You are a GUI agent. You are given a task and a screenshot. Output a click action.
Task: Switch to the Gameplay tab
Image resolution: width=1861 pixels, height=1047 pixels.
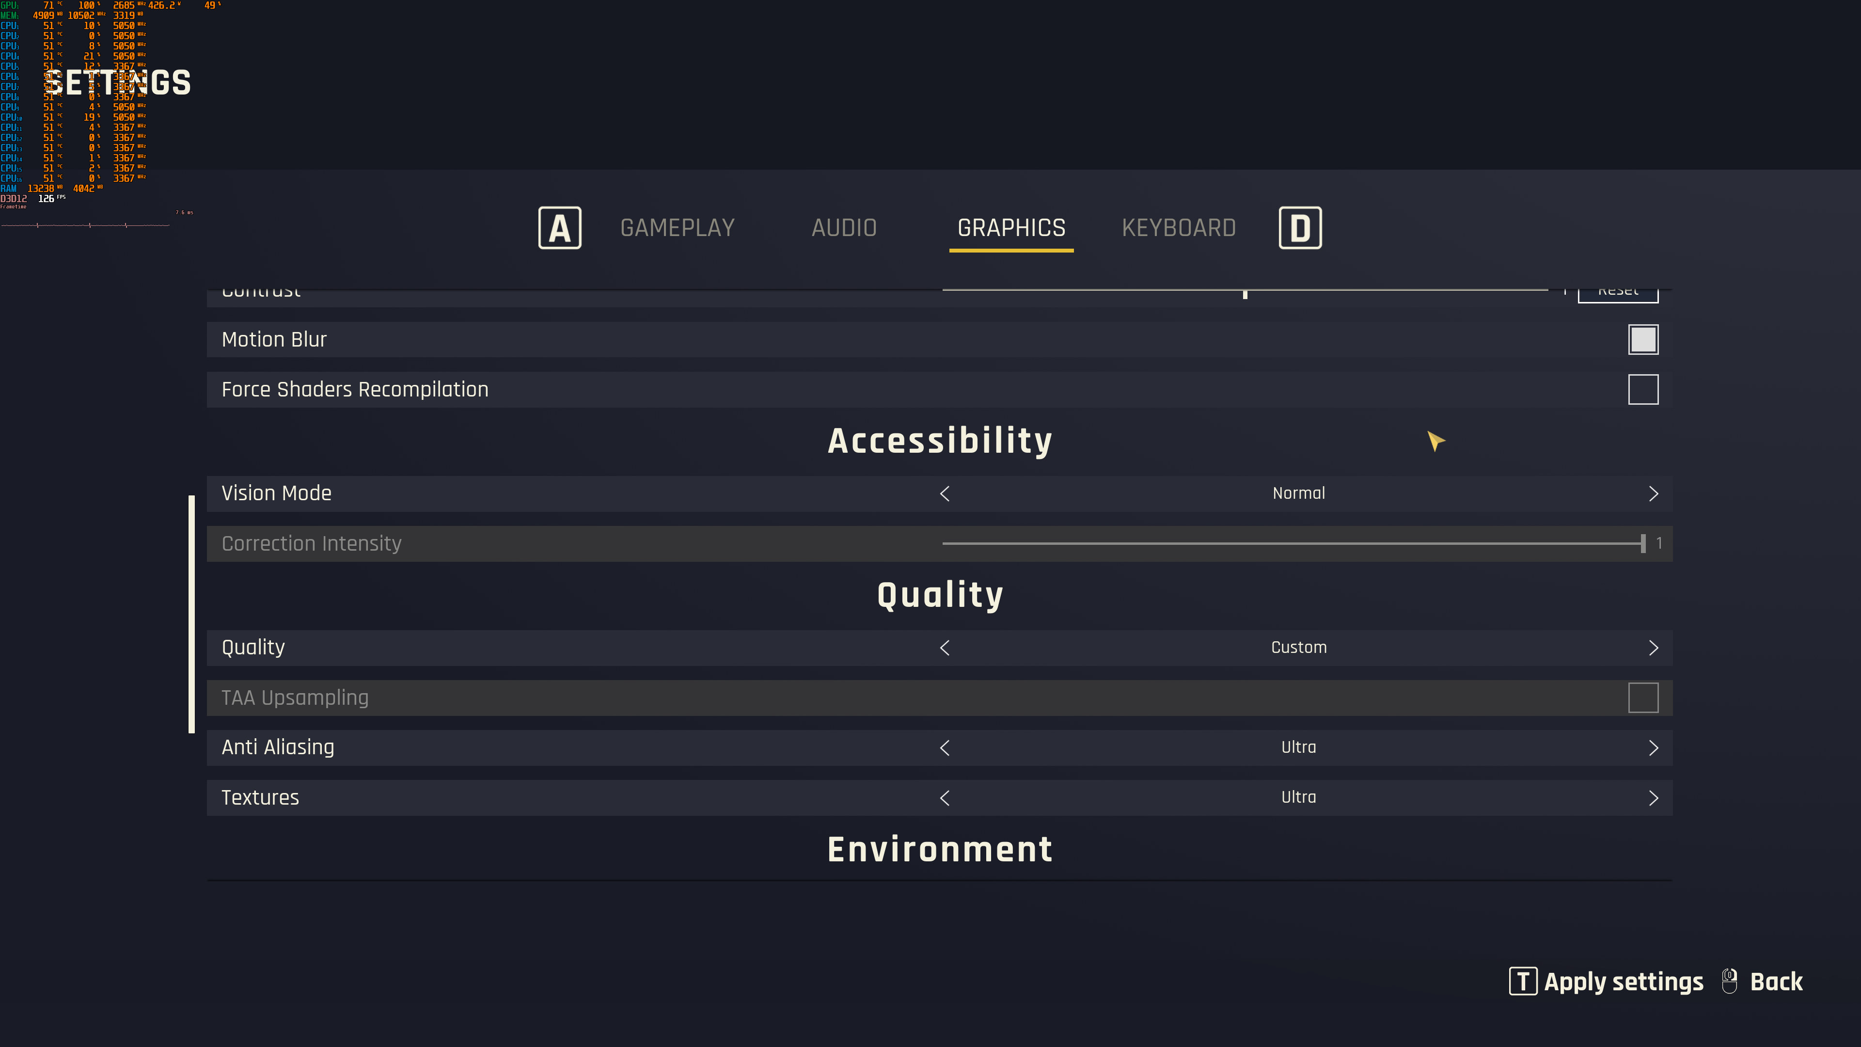pyautogui.click(x=677, y=228)
